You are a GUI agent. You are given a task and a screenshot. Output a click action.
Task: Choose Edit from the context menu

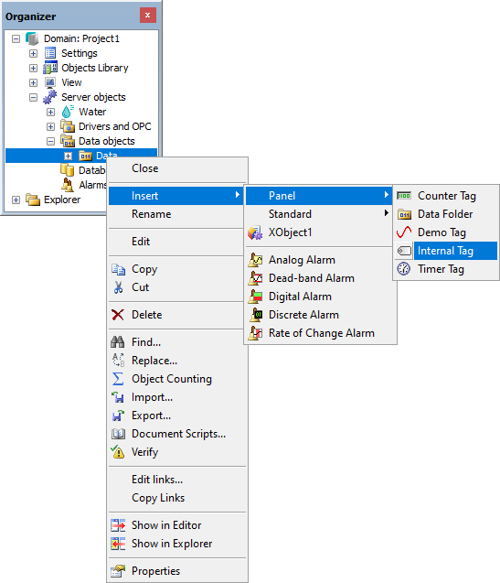click(x=177, y=242)
